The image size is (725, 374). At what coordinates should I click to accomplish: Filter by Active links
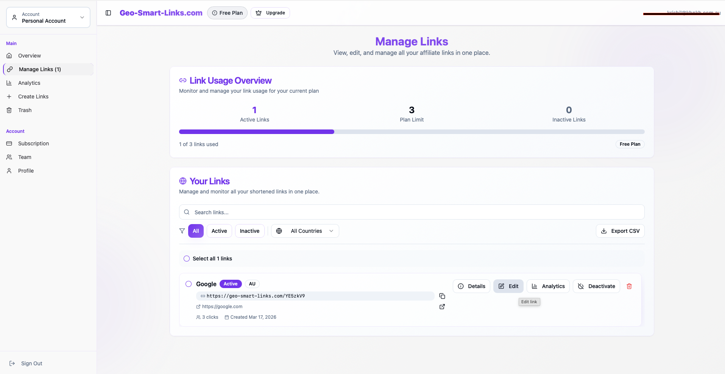pos(219,231)
